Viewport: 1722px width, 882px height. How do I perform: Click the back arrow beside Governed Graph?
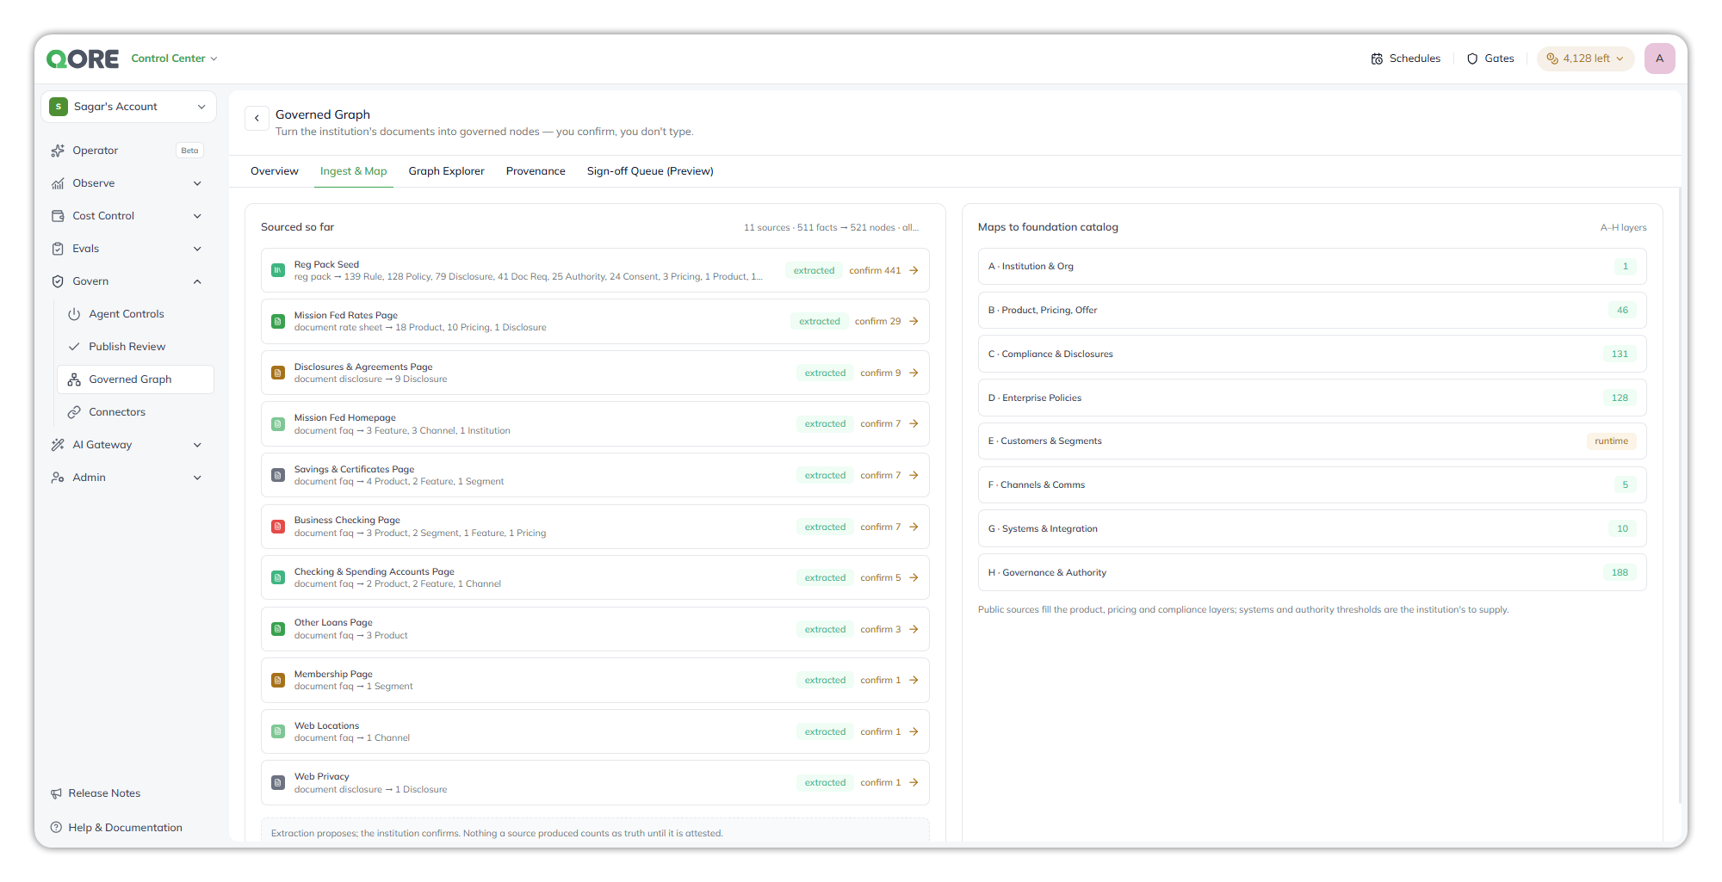pos(257,118)
